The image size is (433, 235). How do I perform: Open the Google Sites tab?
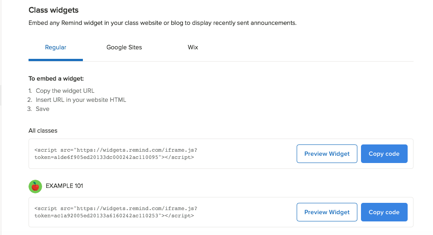click(124, 47)
